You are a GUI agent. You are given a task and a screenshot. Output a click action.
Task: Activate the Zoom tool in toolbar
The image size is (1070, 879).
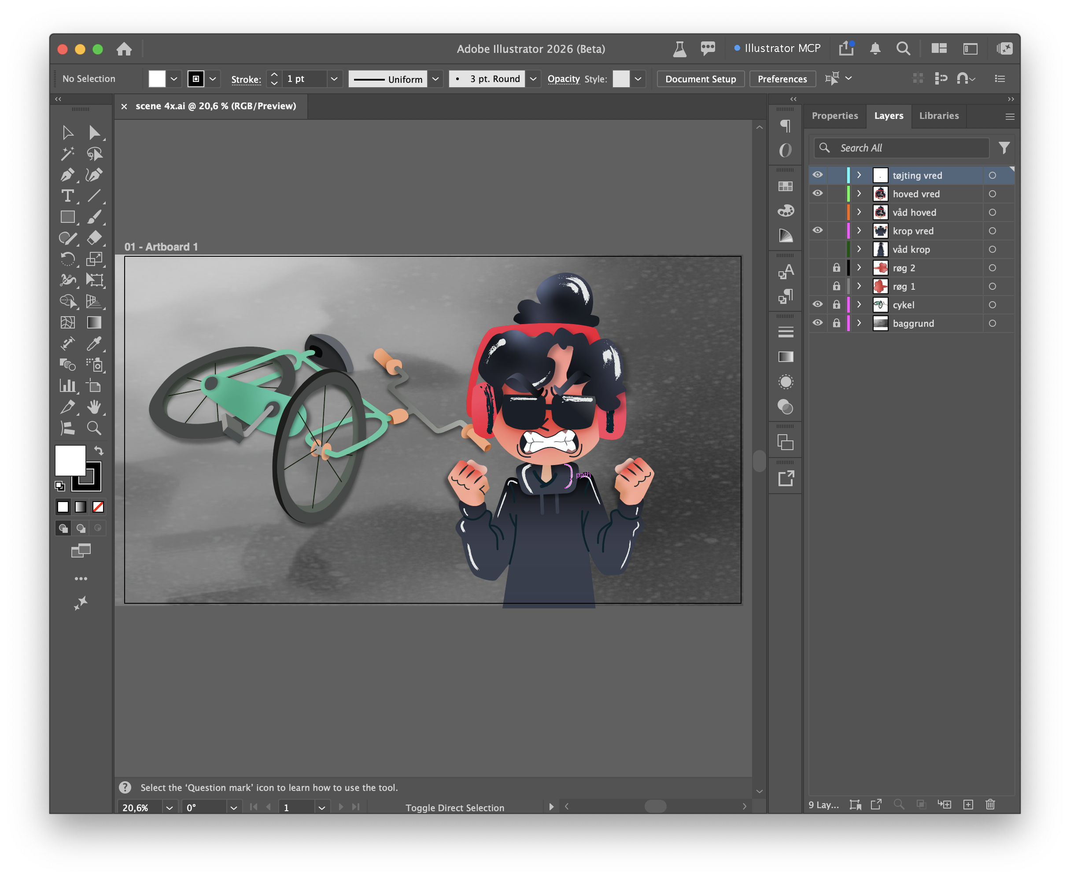(94, 428)
